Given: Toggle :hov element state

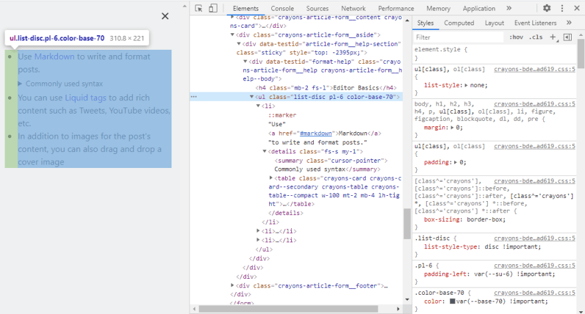Looking at the screenshot, I should [517, 37].
